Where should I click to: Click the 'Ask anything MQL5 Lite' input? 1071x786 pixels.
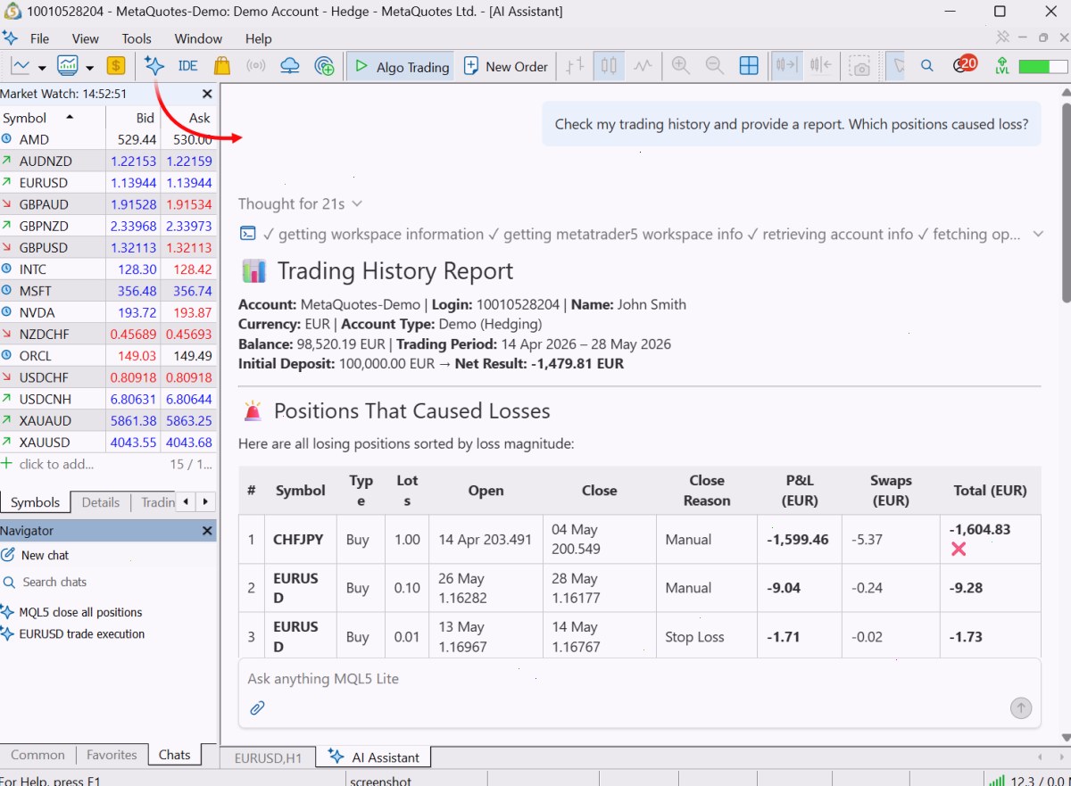point(639,679)
